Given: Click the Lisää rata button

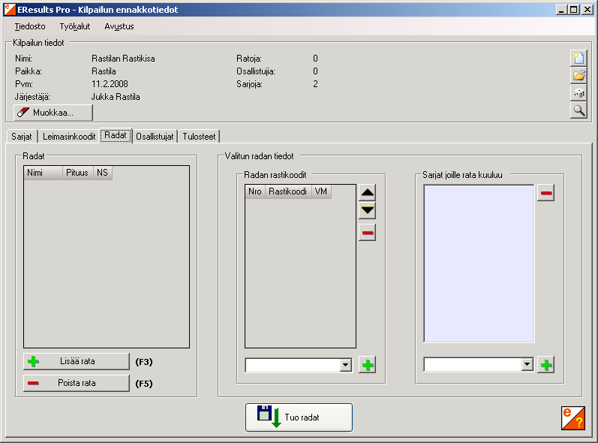Looking at the screenshot, I should (77, 361).
